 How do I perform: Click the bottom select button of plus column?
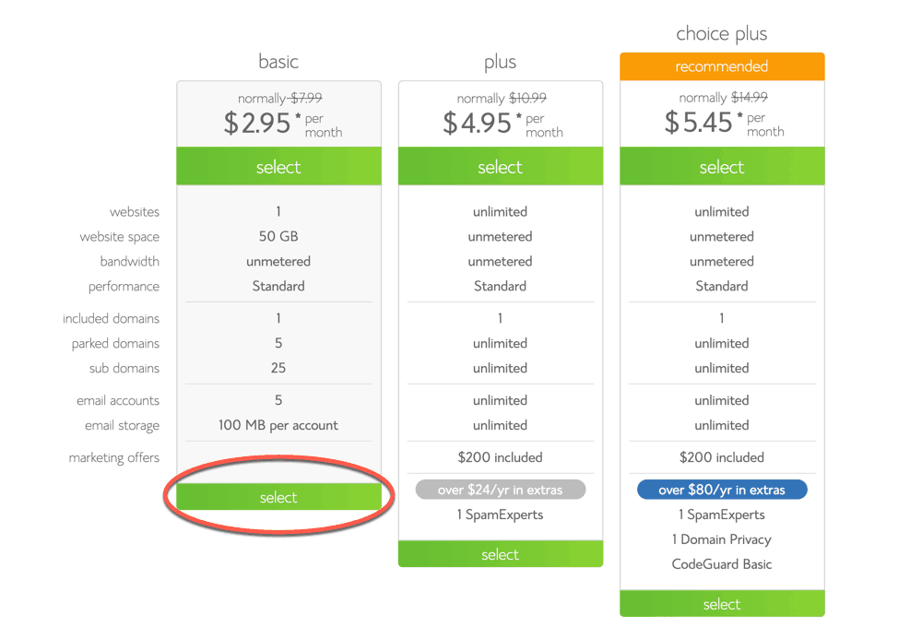pos(500,554)
